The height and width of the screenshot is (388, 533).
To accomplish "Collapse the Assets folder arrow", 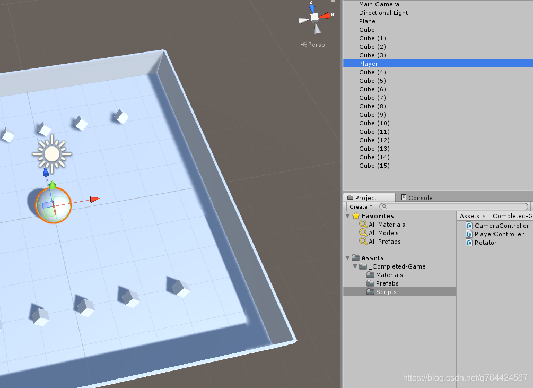I will click(x=348, y=258).
